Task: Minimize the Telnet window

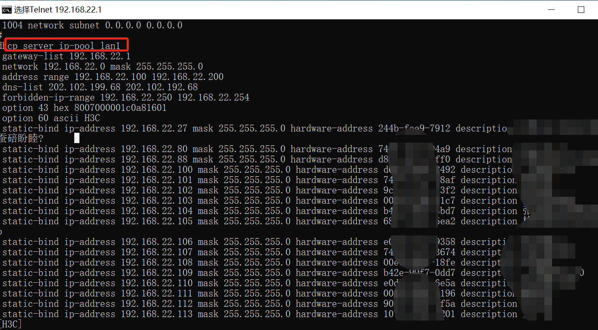Action: [x=551, y=9]
